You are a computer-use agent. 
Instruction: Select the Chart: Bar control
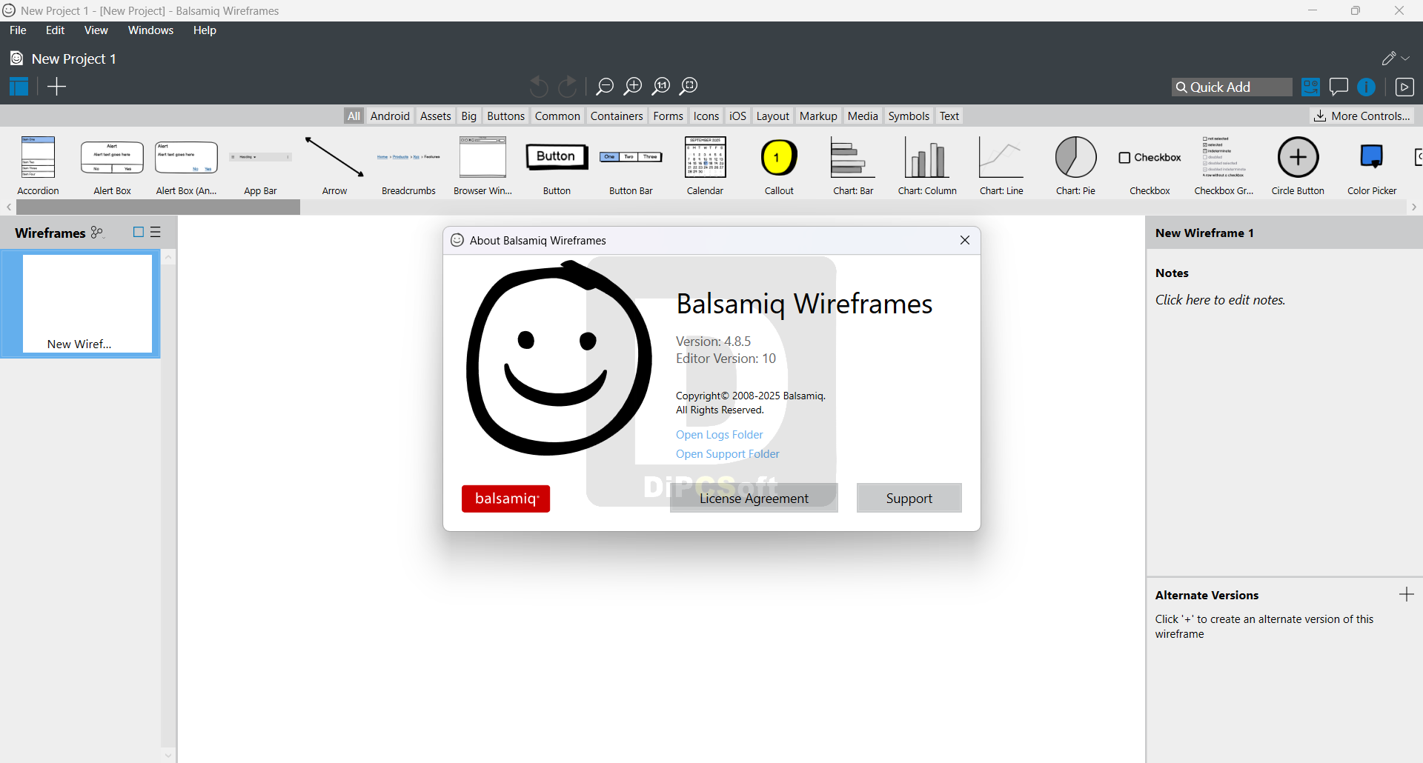pyautogui.click(x=853, y=166)
